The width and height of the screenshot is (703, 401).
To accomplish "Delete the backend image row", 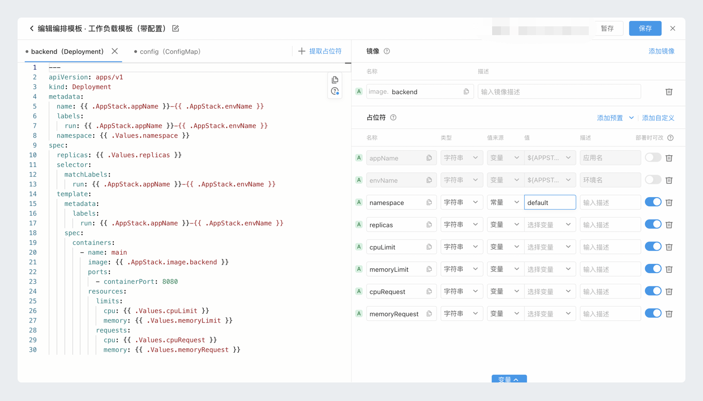I will tap(669, 92).
